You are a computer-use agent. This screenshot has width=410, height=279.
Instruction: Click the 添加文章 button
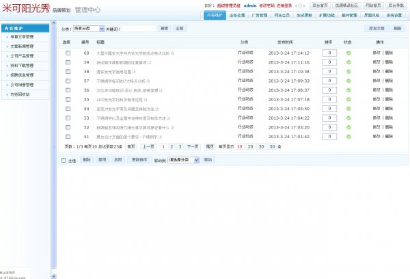point(377,29)
